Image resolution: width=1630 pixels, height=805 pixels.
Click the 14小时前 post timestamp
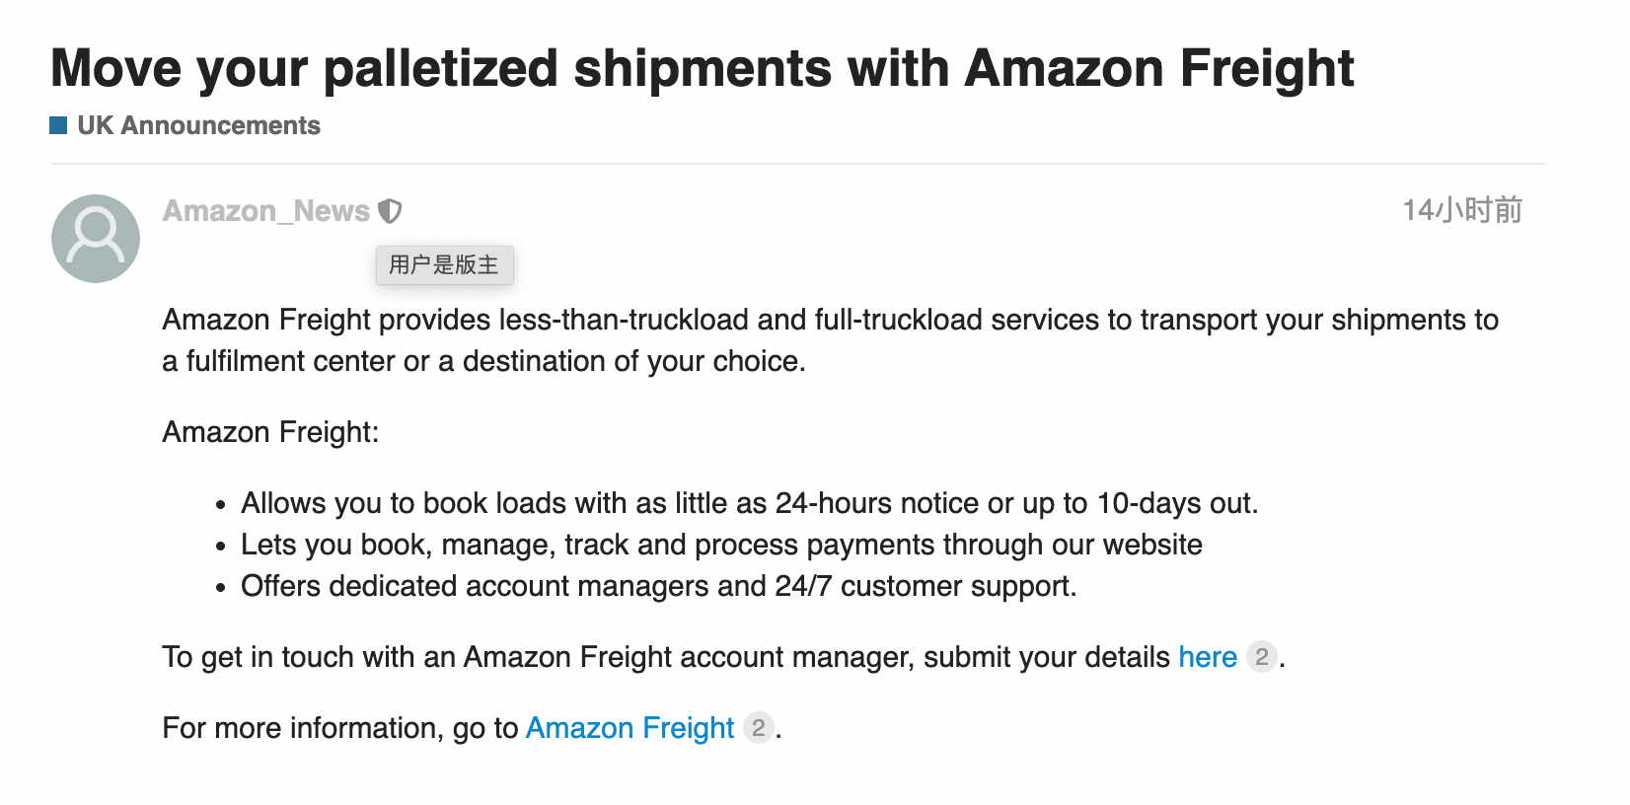pyautogui.click(x=1462, y=210)
